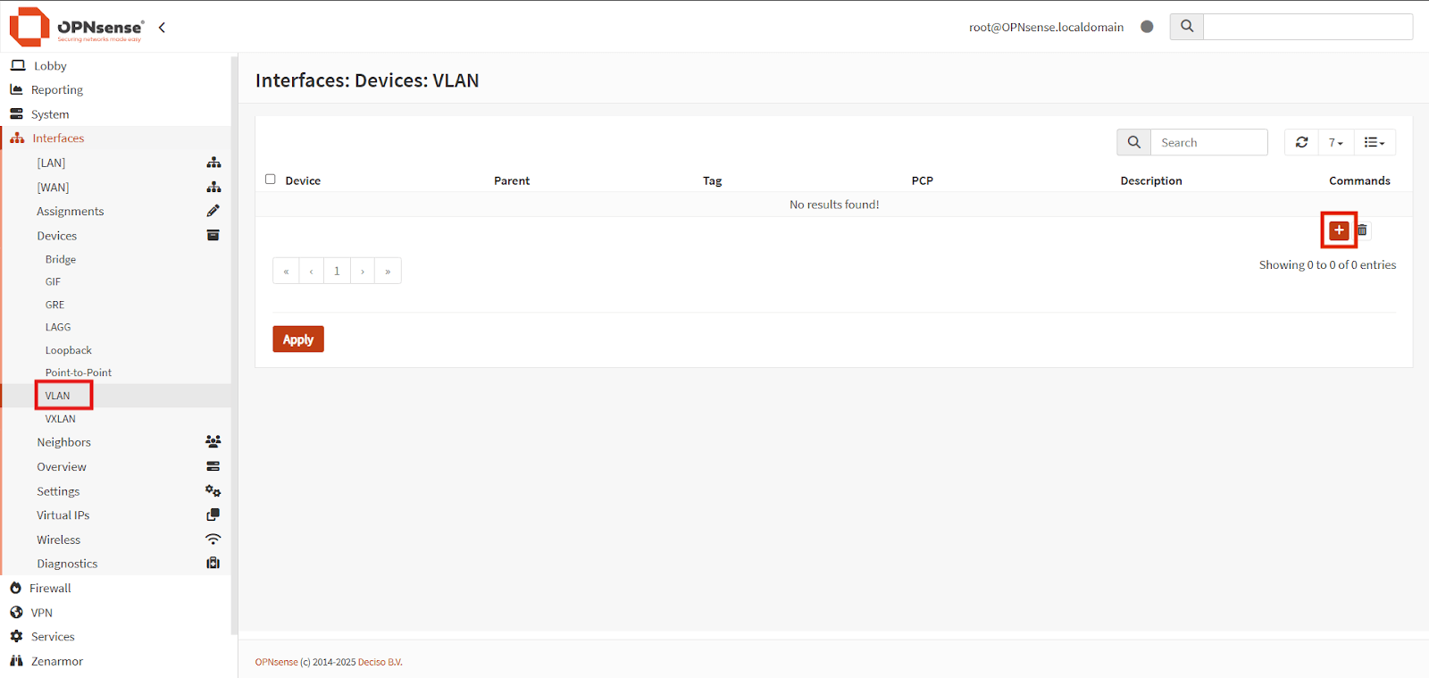Open Virtual IPs submenu
This screenshot has width=1429, height=678.
point(63,515)
